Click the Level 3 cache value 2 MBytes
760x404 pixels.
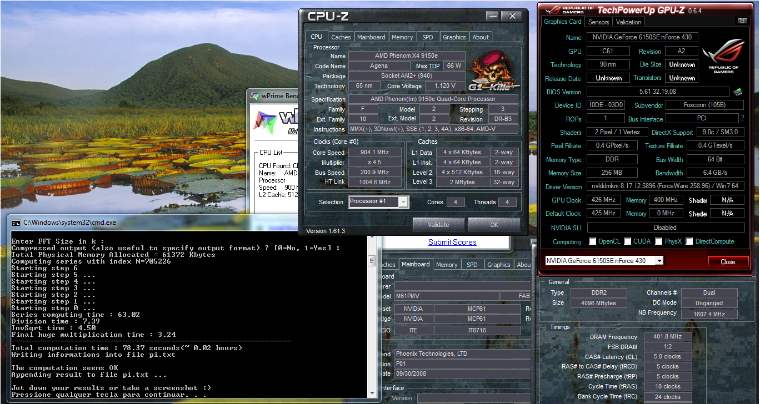tap(463, 182)
